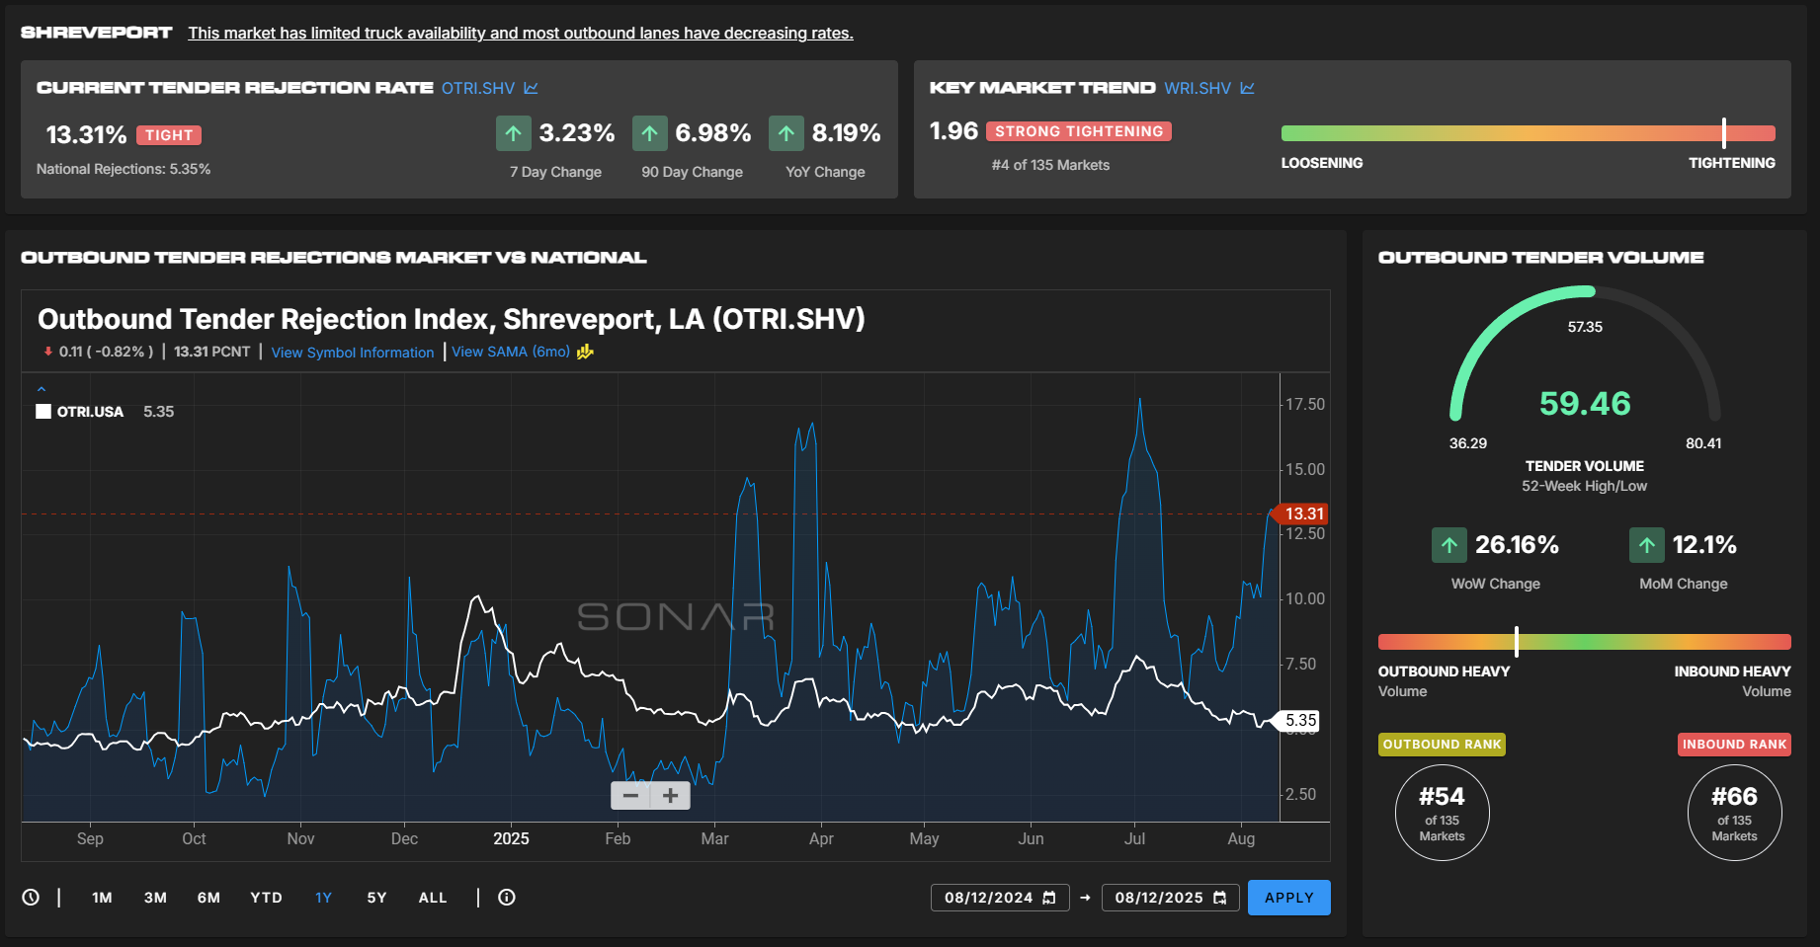Open the OTRI.SHV ticker link

point(478,88)
